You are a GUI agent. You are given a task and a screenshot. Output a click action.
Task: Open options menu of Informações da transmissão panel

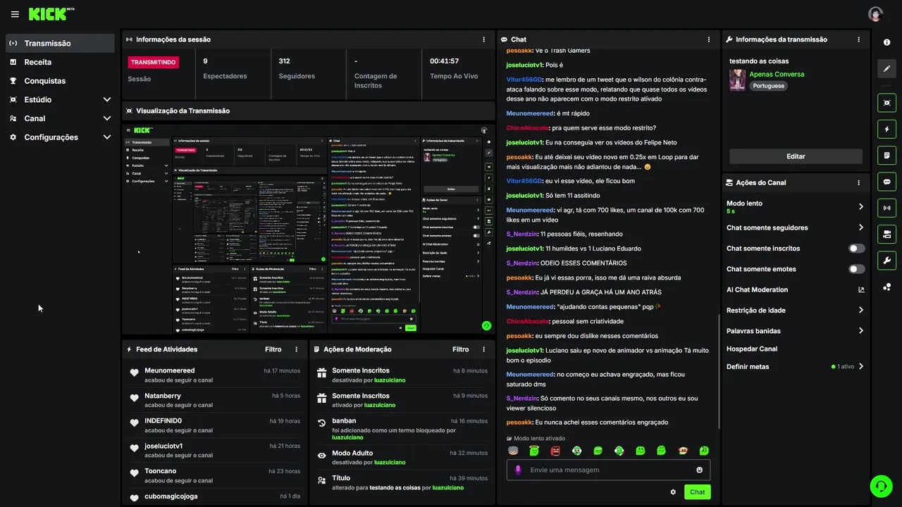(858, 39)
